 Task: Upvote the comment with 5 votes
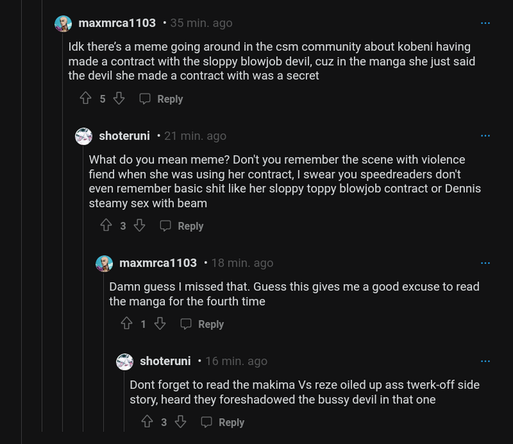tap(86, 99)
